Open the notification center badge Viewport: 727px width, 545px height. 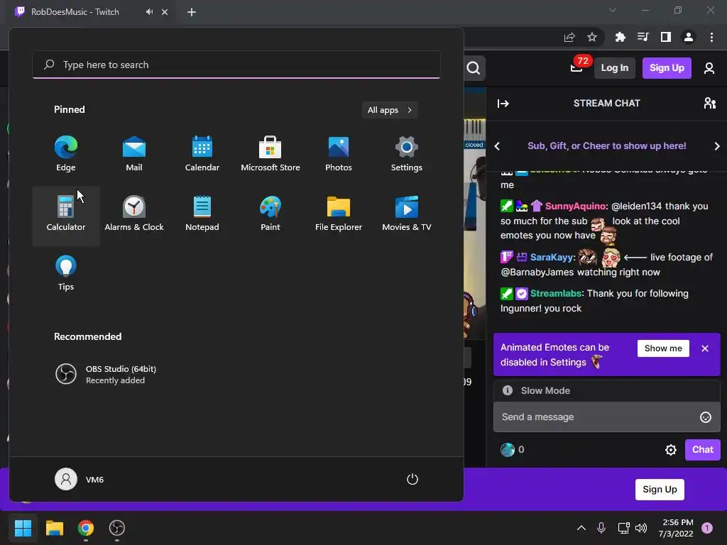point(706,527)
